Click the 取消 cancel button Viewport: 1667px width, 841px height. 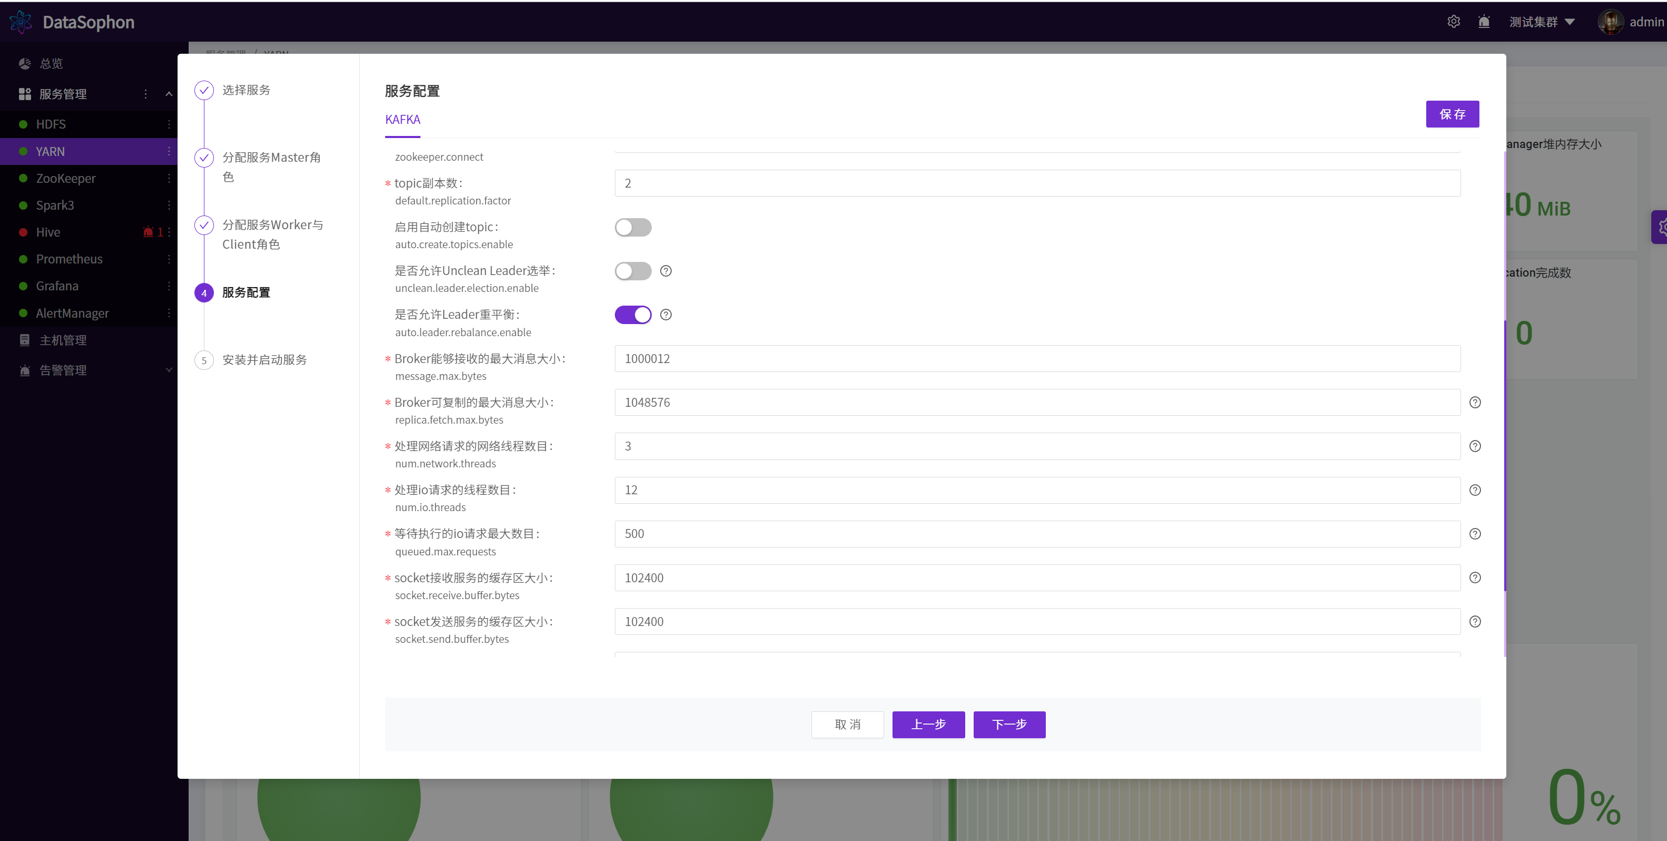click(847, 725)
